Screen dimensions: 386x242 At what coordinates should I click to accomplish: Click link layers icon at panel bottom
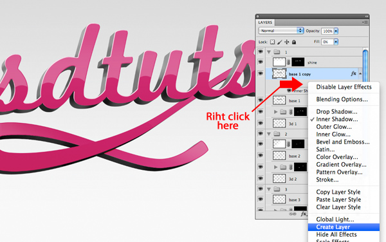pyautogui.click(x=293, y=214)
